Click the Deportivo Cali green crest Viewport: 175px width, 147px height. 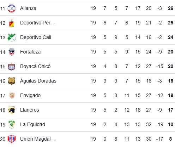pos(12,38)
